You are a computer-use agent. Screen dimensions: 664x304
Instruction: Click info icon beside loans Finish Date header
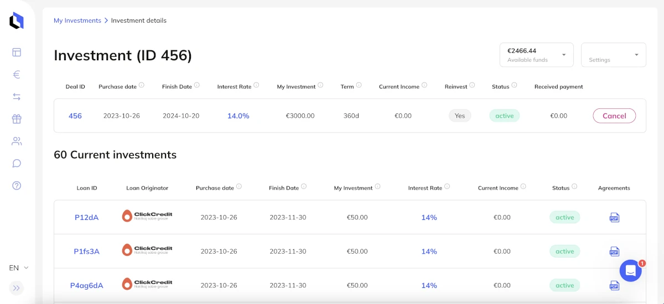tap(304, 187)
